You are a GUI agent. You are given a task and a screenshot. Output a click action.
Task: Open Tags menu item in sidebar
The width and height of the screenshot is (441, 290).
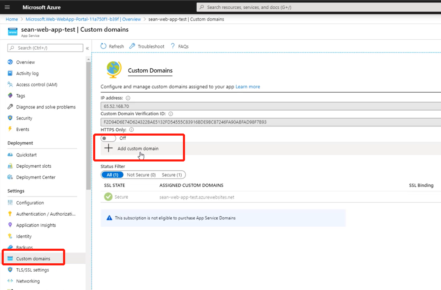[x=20, y=96]
